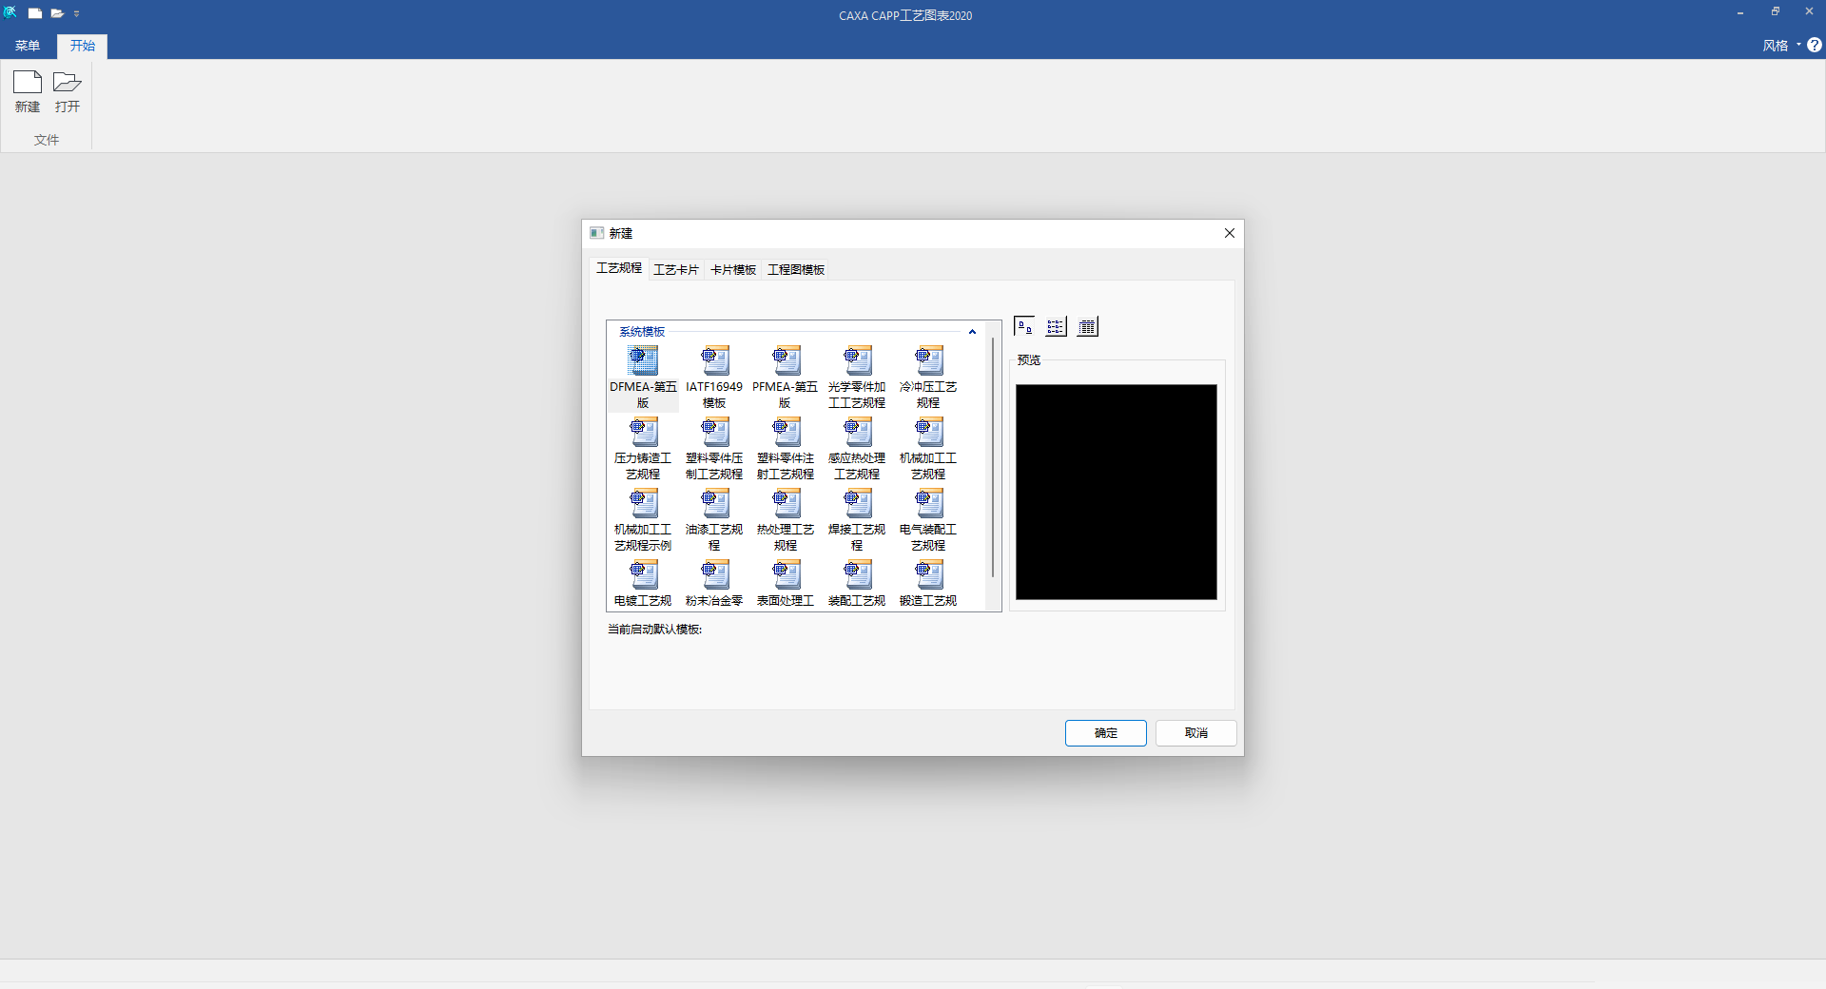Switch template view to detail mode
The image size is (1826, 989).
pos(1087,327)
